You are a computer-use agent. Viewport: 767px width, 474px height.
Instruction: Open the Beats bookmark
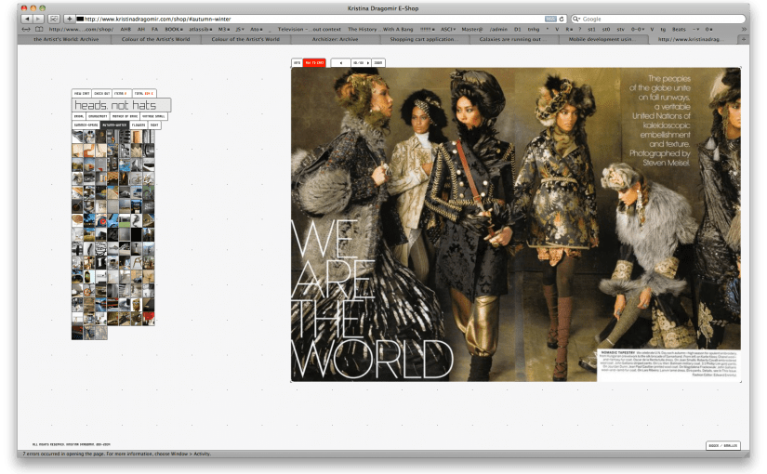click(x=679, y=30)
